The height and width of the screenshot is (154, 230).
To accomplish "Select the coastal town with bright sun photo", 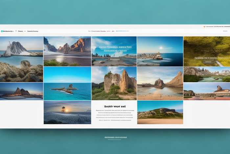I will coord(160,51).
